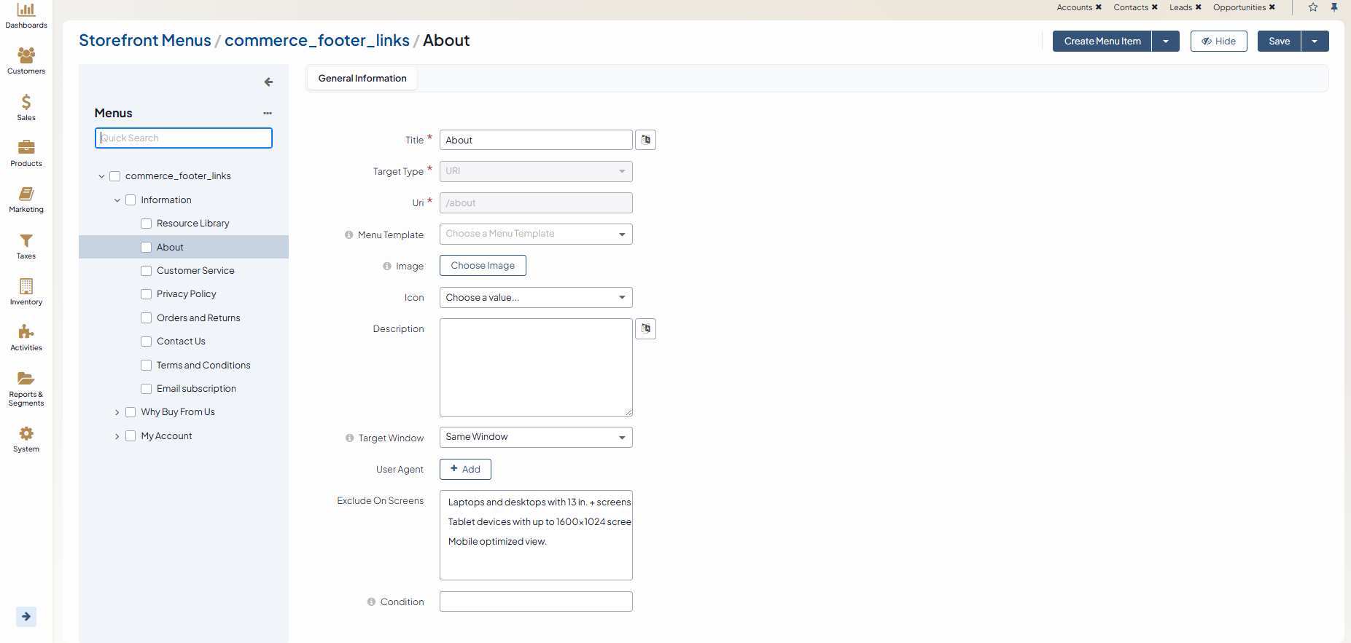
Task: Open the Menu Template dropdown
Action: pyautogui.click(x=536, y=234)
